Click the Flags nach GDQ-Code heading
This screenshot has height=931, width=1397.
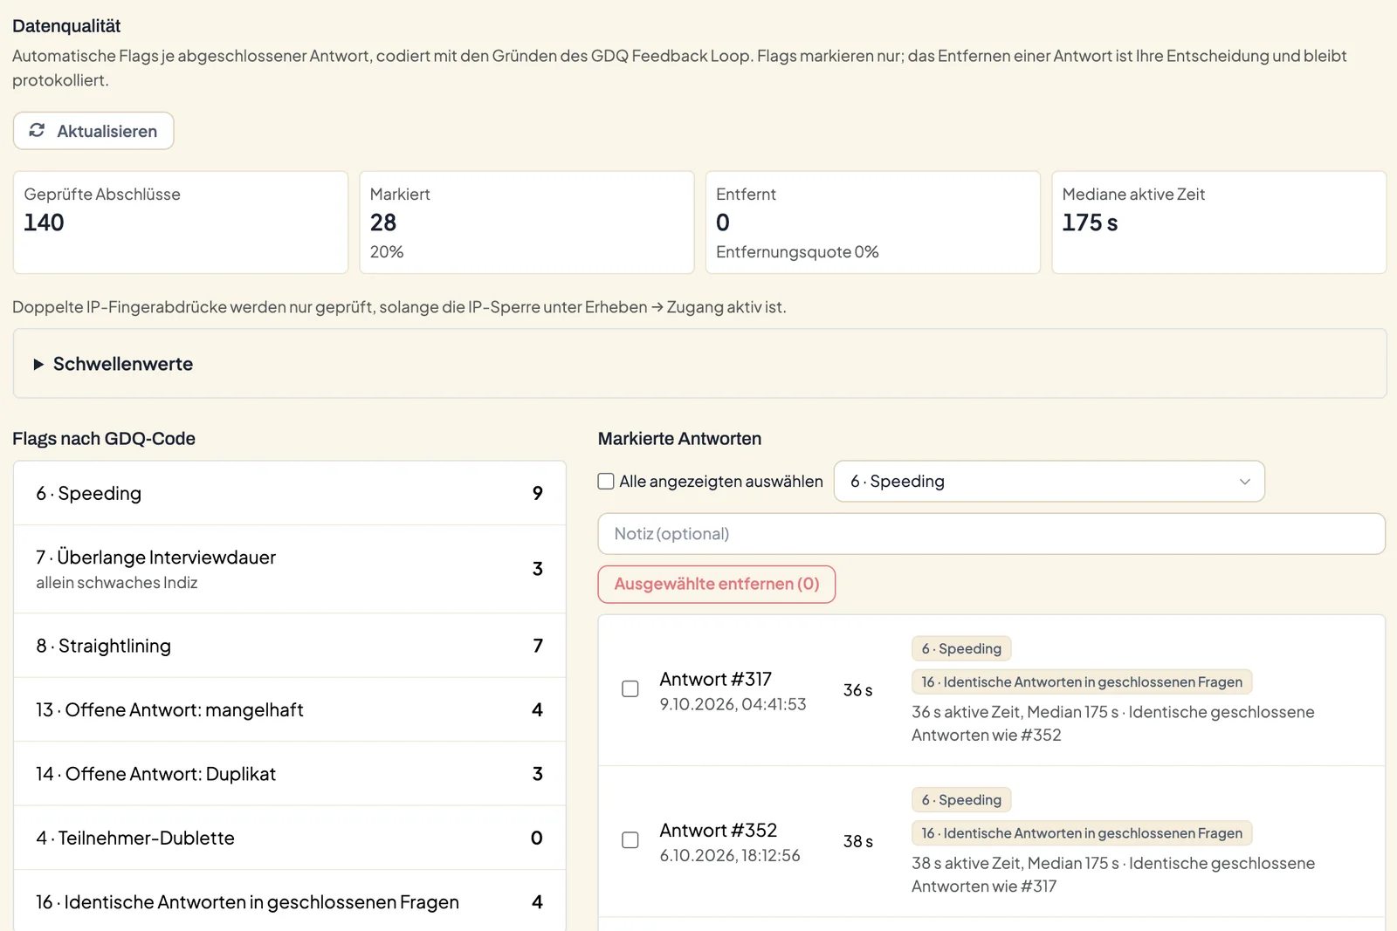[104, 439]
